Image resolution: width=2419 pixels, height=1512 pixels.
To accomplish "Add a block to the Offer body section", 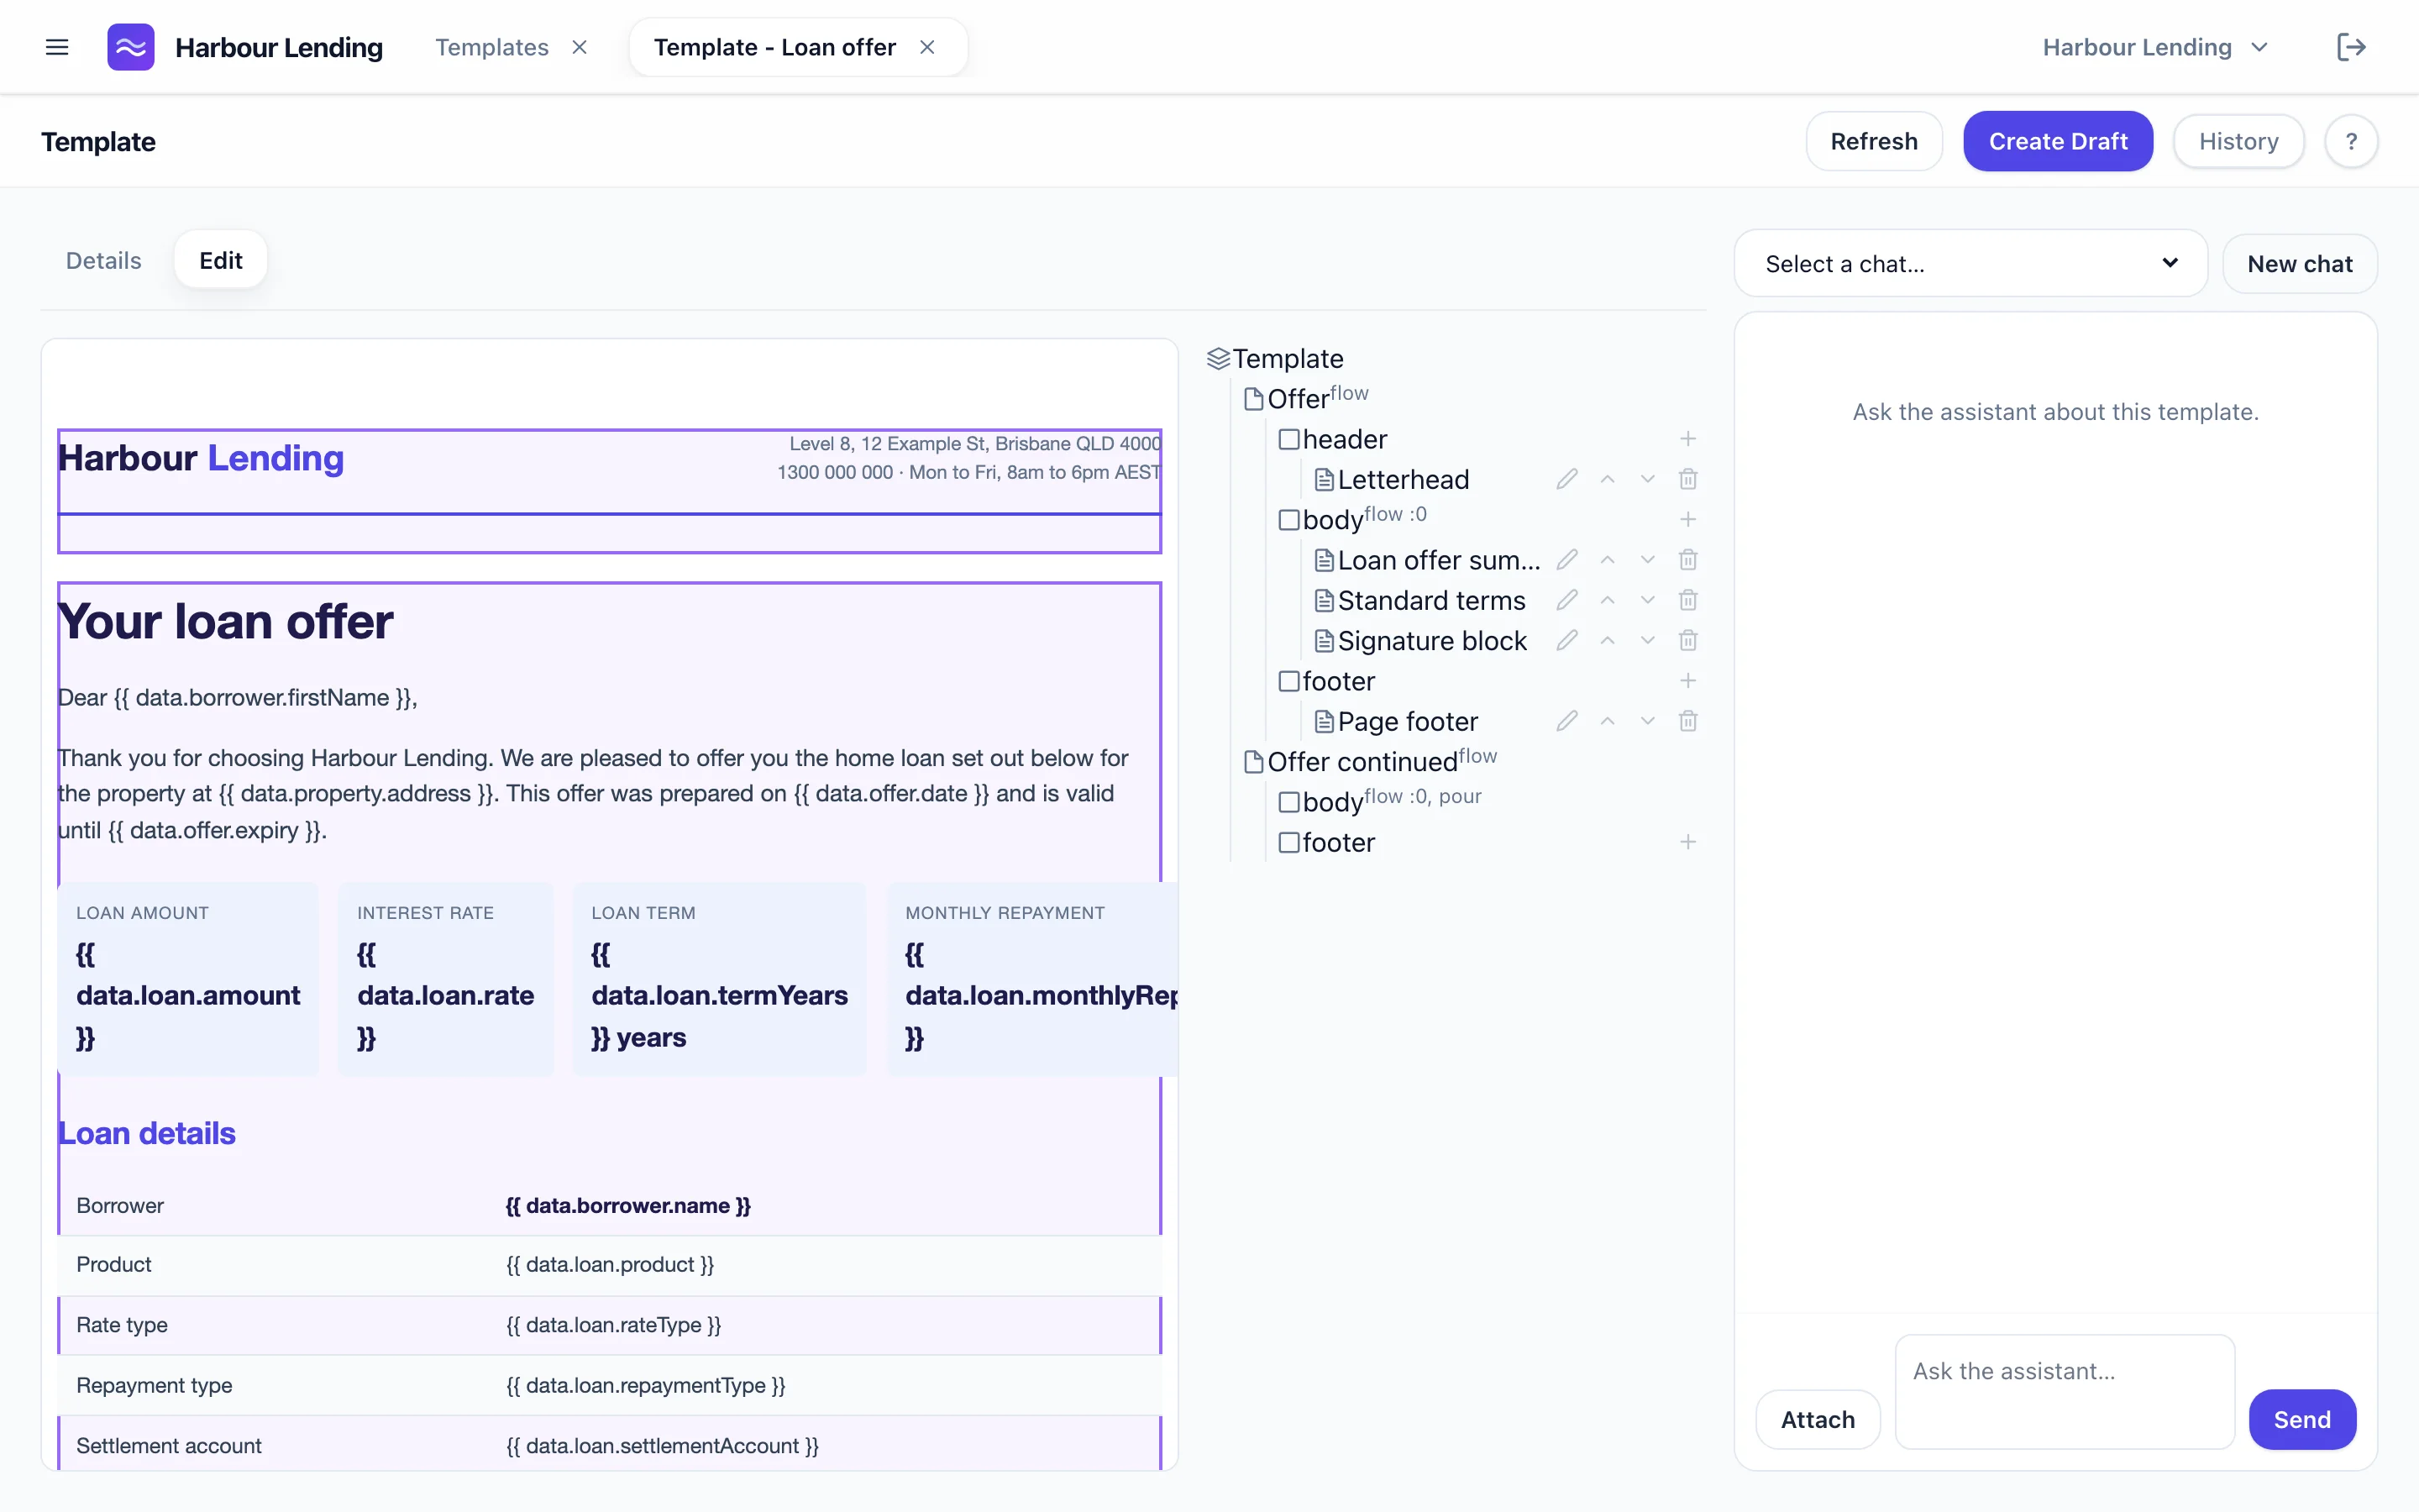I will tap(1687, 519).
